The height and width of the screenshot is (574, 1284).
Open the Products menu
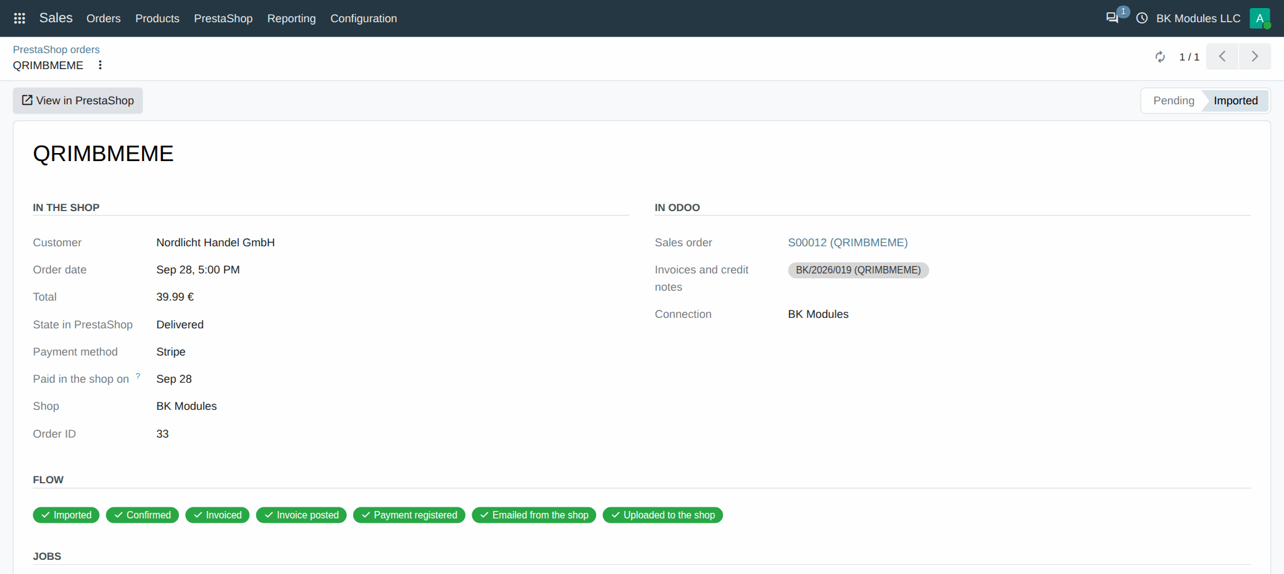(x=157, y=19)
